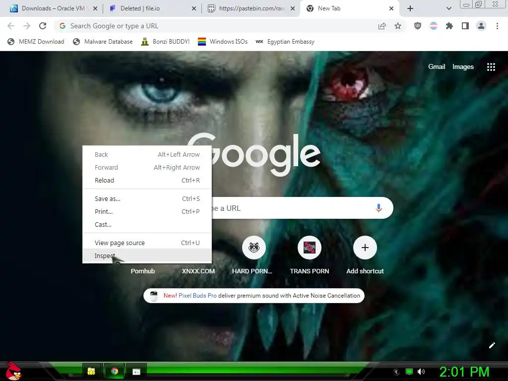Share this page using the address bar icon
The width and height of the screenshot is (508, 381).
tap(382, 26)
